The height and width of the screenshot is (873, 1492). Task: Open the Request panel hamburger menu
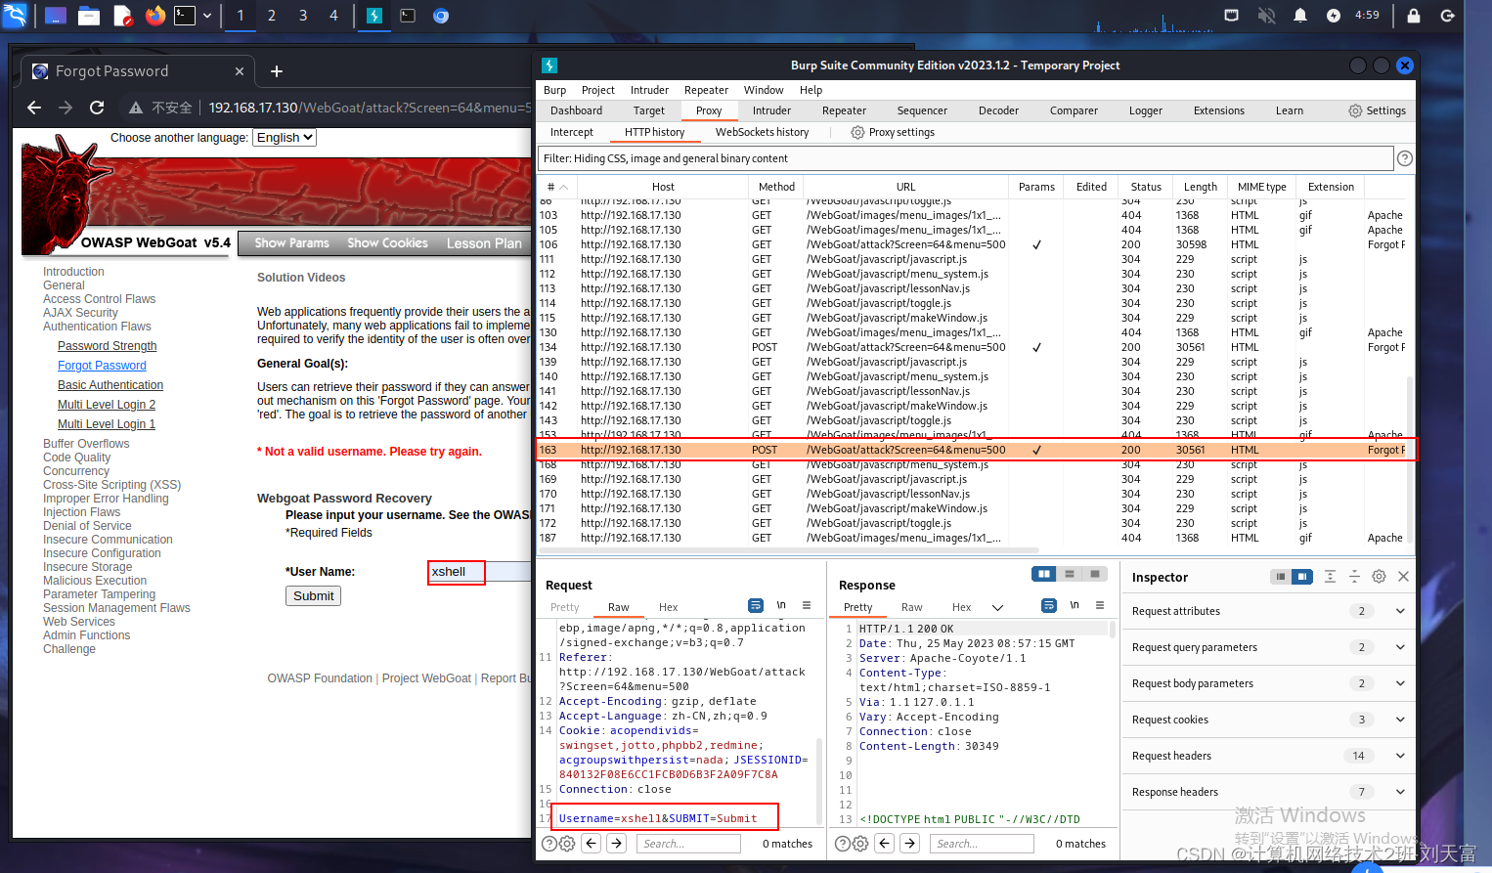(807, 605)
